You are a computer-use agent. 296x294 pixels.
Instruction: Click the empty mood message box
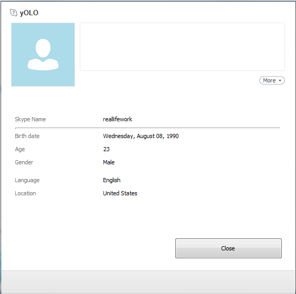click(182, 47)
